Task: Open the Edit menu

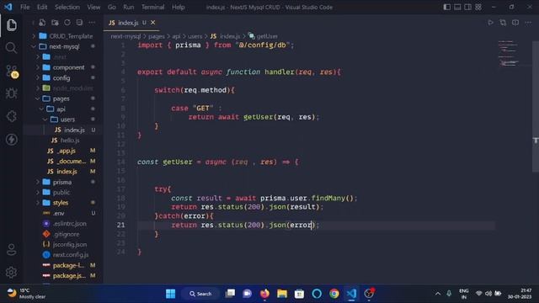Action: [x=42, y=7]
